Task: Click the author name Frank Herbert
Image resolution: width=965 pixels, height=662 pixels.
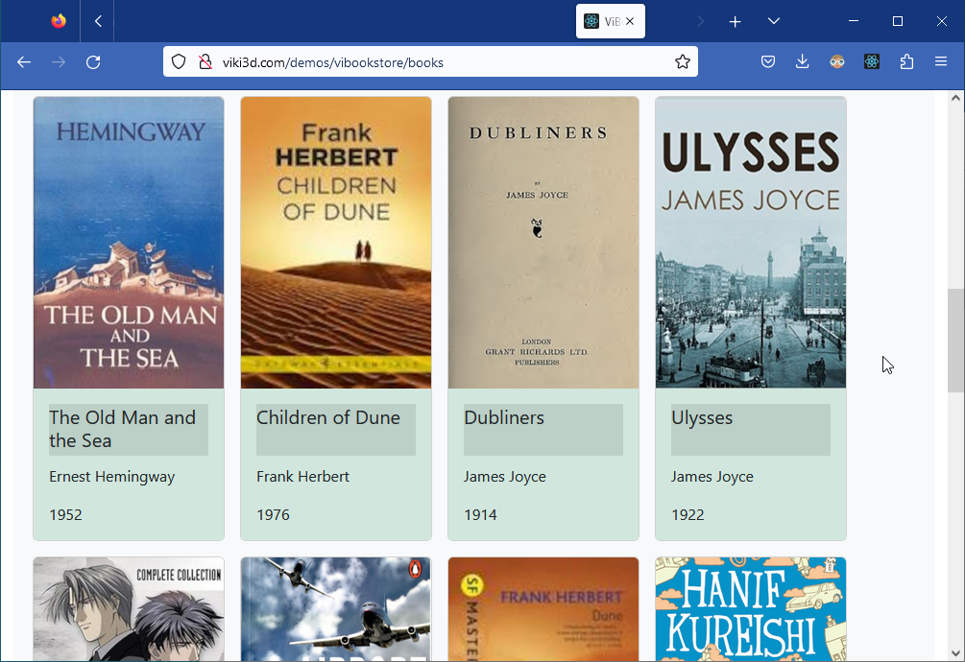Action: coord(302,477)
